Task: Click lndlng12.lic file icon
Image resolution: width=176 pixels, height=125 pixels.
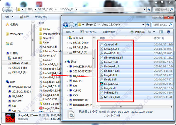Action: 101,93
